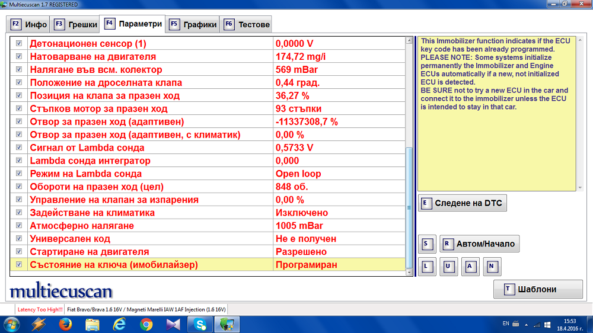Click the N shortcut button

(492, 267)
